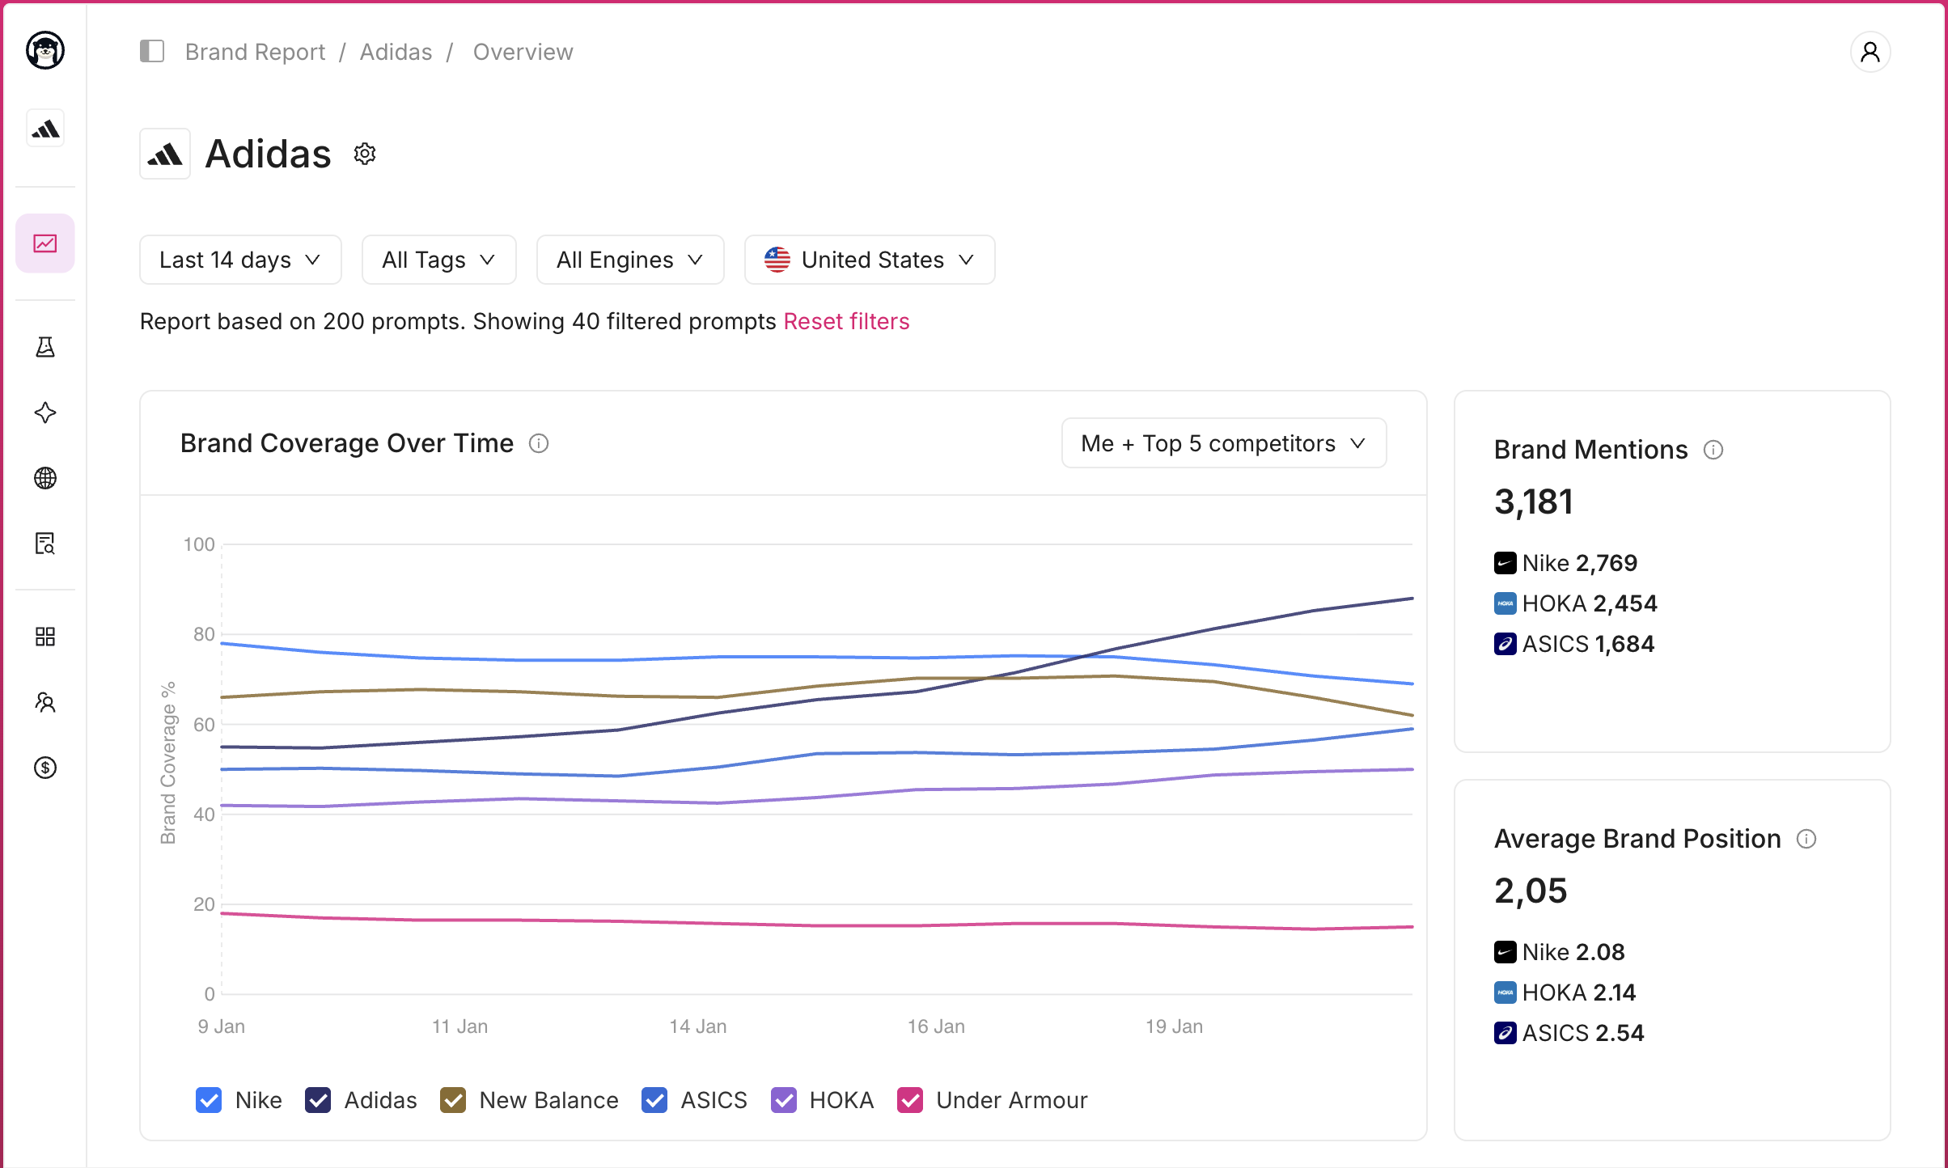Show info for Brand Mentions

click(x=1713, y=450)
